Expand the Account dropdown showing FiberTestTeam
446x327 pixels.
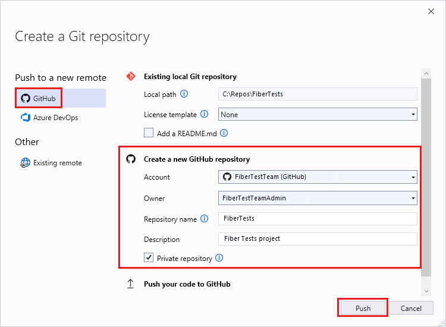coord(318,177)
